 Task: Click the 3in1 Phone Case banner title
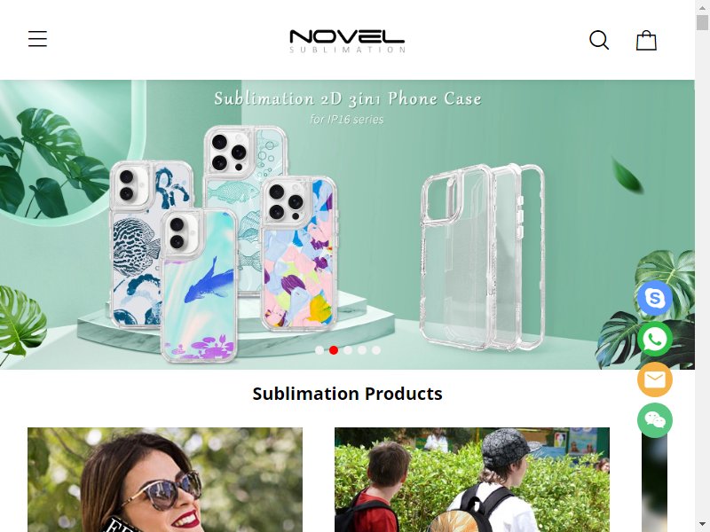point(348,98)
